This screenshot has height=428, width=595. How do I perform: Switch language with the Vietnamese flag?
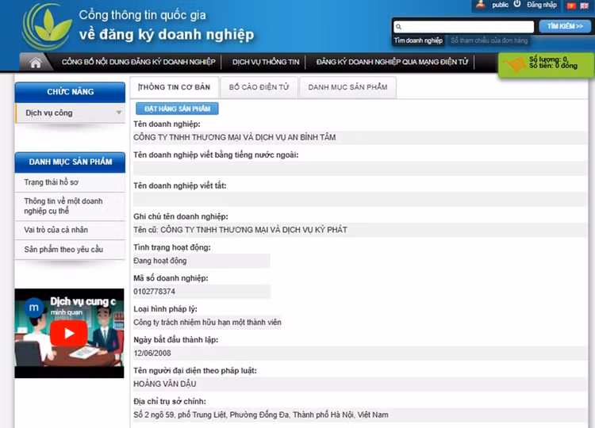pos(571,6)
